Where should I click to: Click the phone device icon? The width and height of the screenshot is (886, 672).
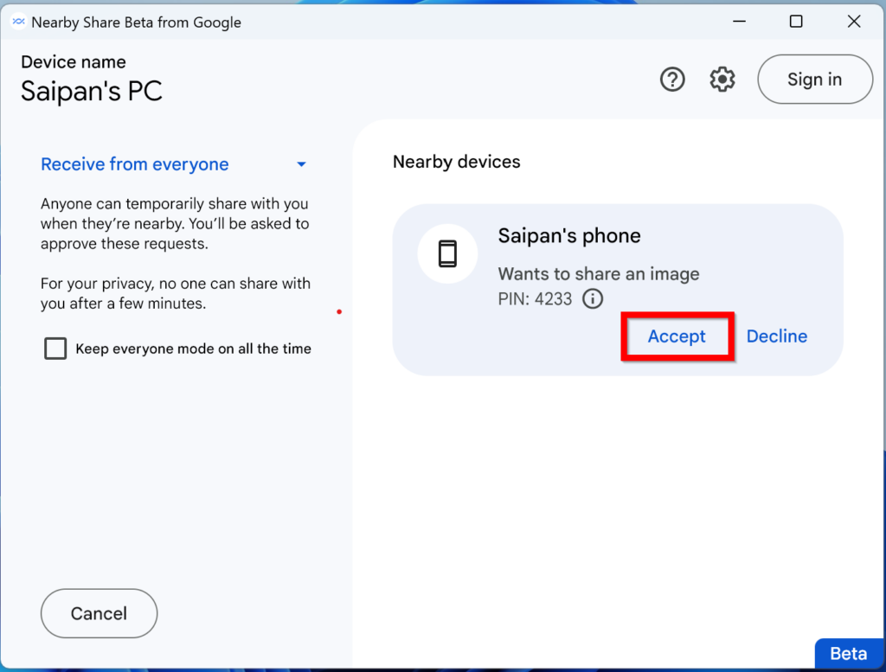(x=447, y=254)
